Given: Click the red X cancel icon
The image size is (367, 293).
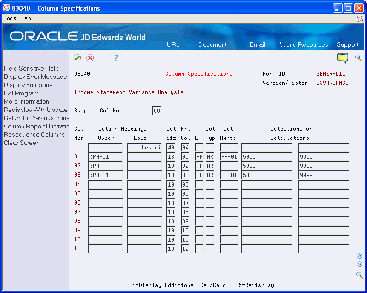Looking at the screenshot, I should pyautogui.click(x=90, y=58).
